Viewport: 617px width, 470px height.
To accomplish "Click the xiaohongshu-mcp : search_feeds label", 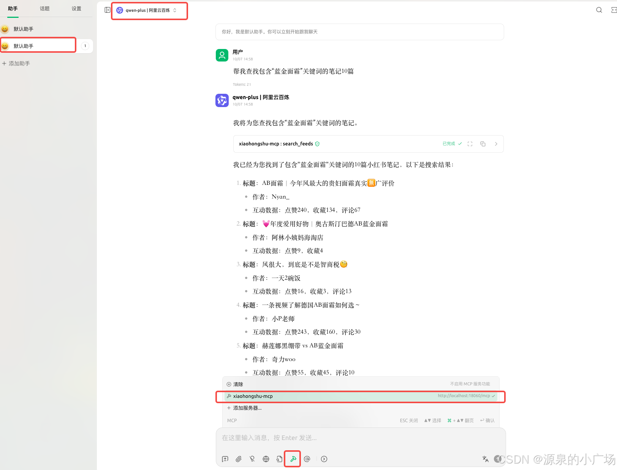I will [276, 144].
